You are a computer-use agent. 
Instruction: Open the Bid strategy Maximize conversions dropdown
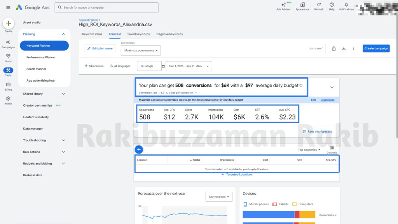(141, 51)
